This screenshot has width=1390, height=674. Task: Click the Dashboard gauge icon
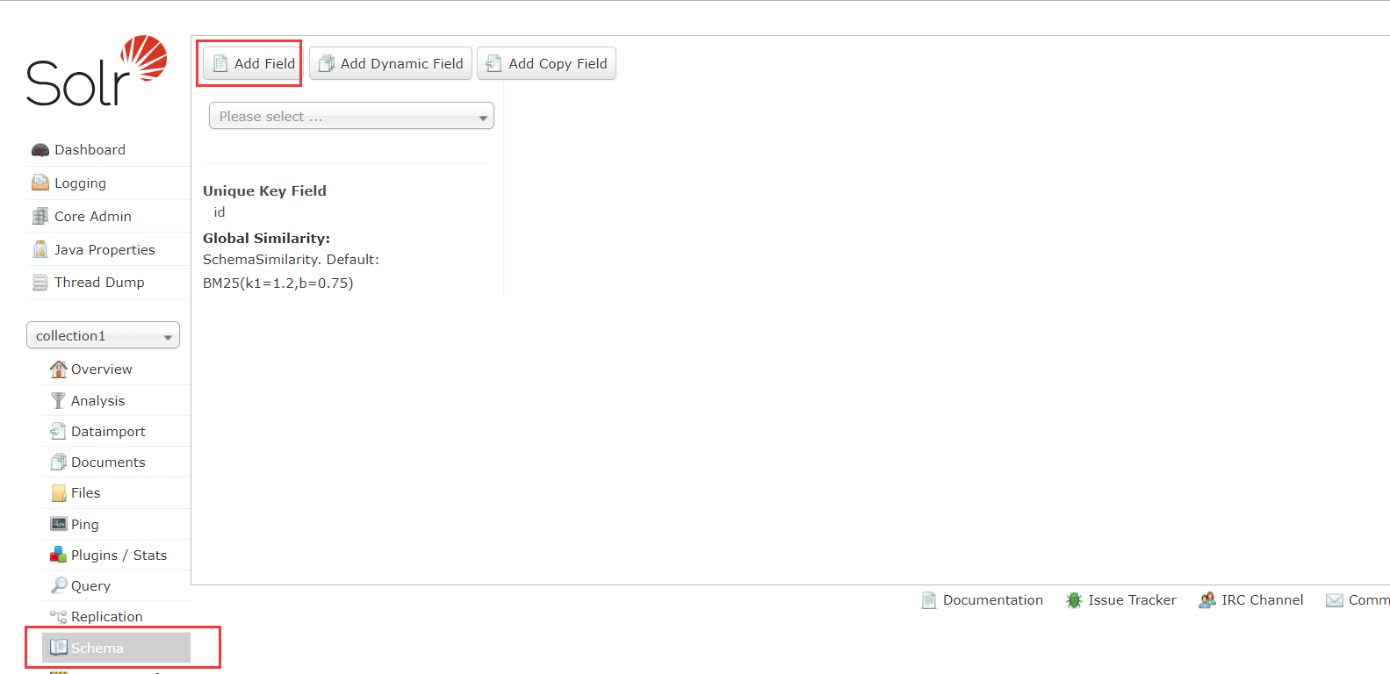click(40, 150)
